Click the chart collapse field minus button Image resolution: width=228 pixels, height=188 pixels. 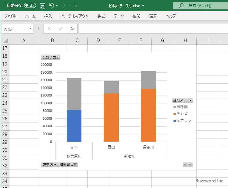pyautogui.click(x=190, y=165)
